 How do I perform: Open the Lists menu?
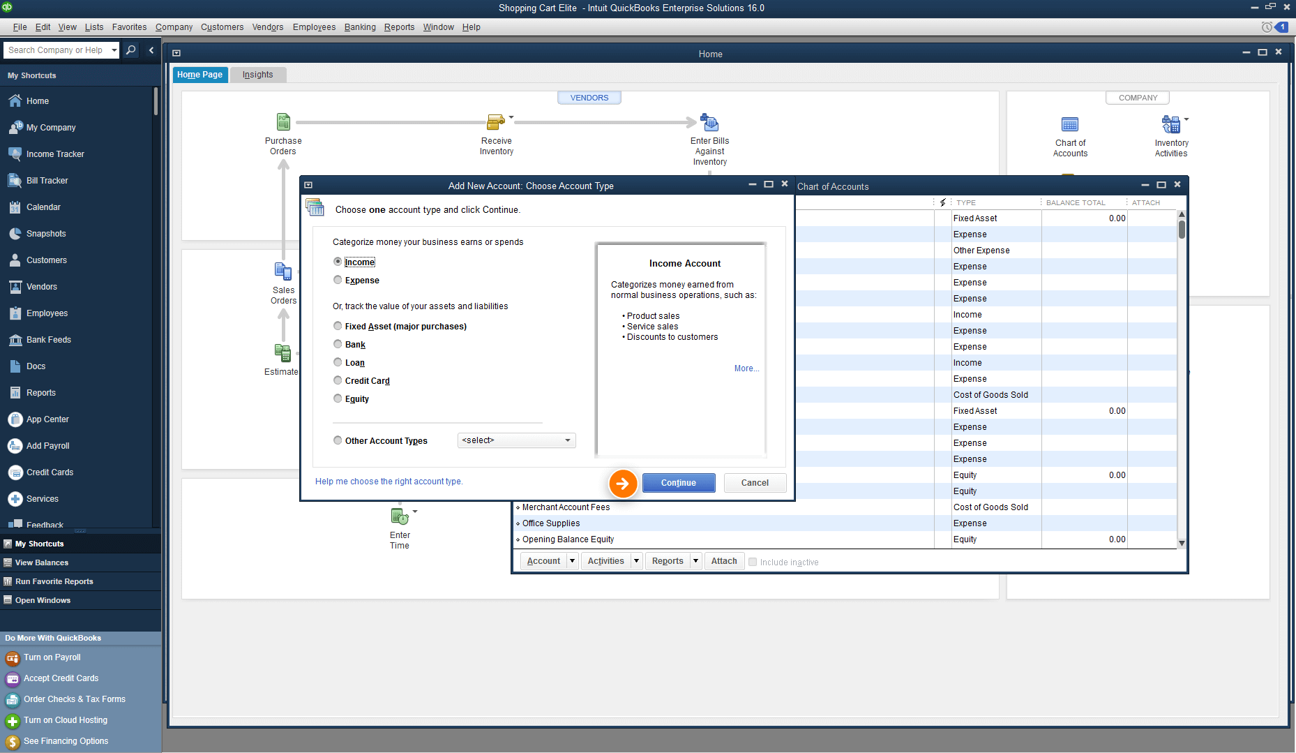pyautogui.click(x=94, y=27)
